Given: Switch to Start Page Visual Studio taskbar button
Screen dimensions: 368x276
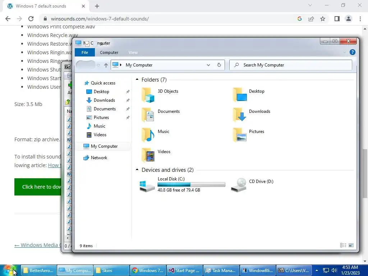Looking at the screenshot, I should [185, 270].
